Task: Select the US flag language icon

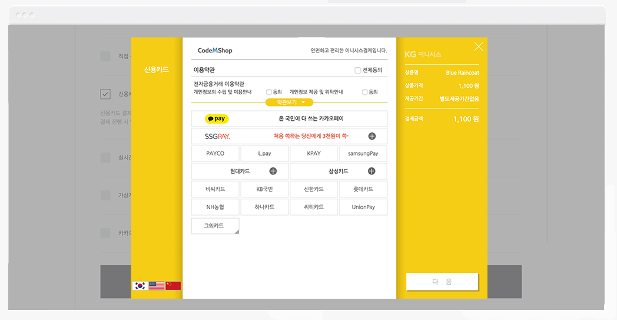Action: (x=157, y=286)
